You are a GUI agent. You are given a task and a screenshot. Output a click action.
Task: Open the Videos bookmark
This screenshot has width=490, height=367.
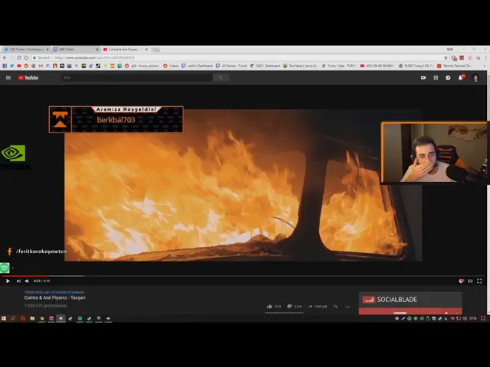[x=171, y=66]
